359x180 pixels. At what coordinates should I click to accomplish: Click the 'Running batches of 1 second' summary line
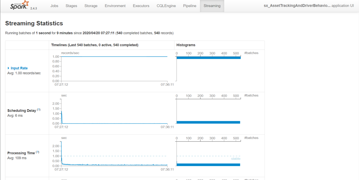click(89, 33)
